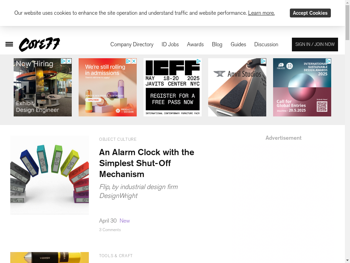View 3 Comments on alarm clock article
Image resolution: width=350 pixels, height=263 pixels.
[110, 230]
